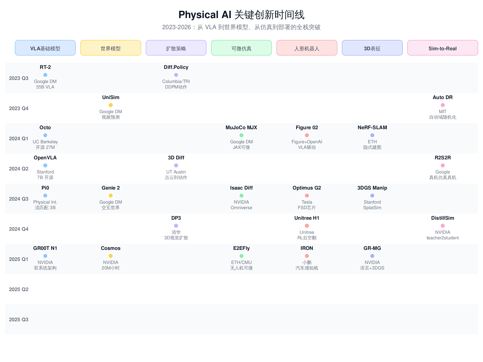Click the 2024 Q3 row label
The width and height of the screenshot is (483, 362).
click(x=19, y=199)
